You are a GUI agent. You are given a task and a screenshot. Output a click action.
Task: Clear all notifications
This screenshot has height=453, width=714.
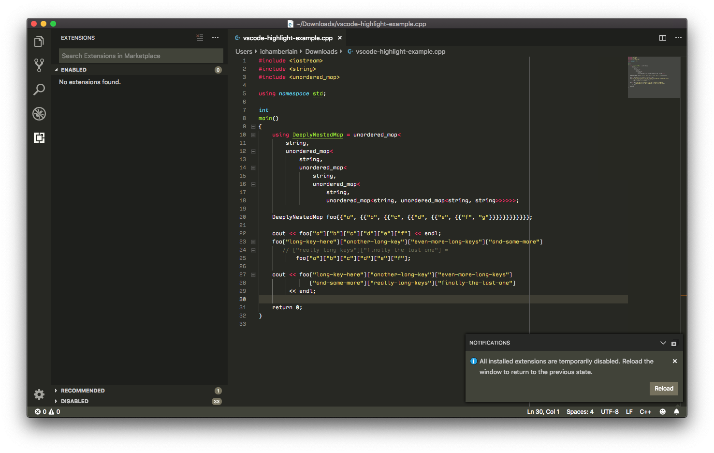click(675, 343)
